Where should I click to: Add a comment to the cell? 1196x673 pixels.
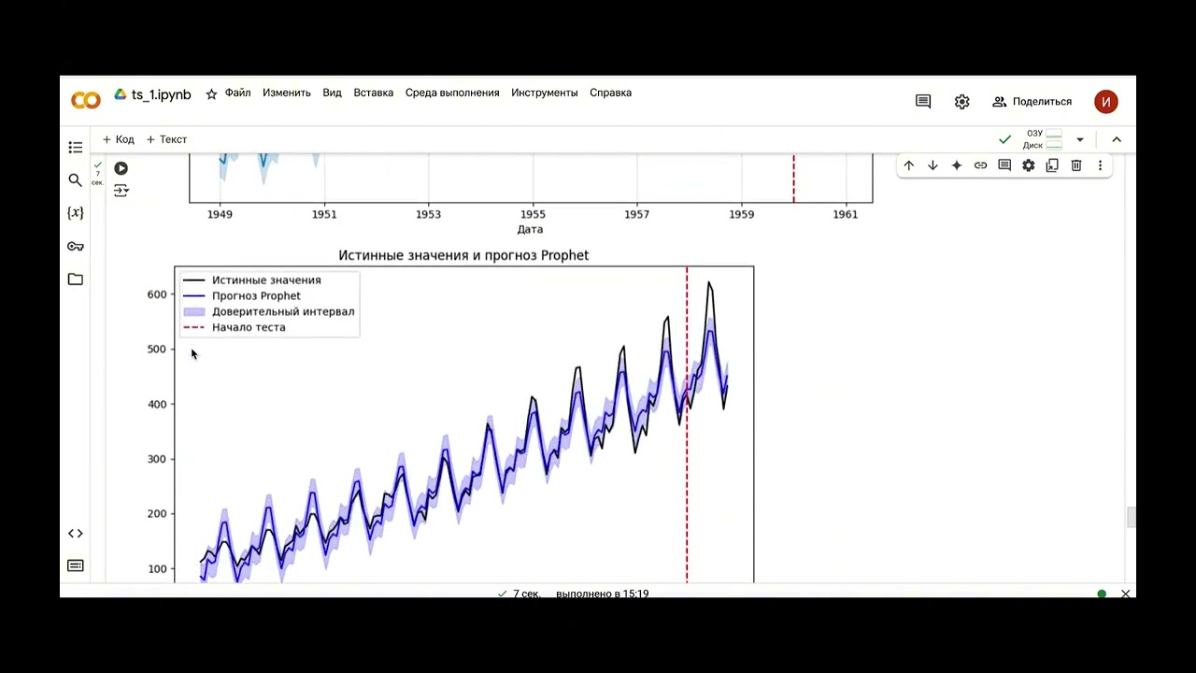[x=1004, y=165]
